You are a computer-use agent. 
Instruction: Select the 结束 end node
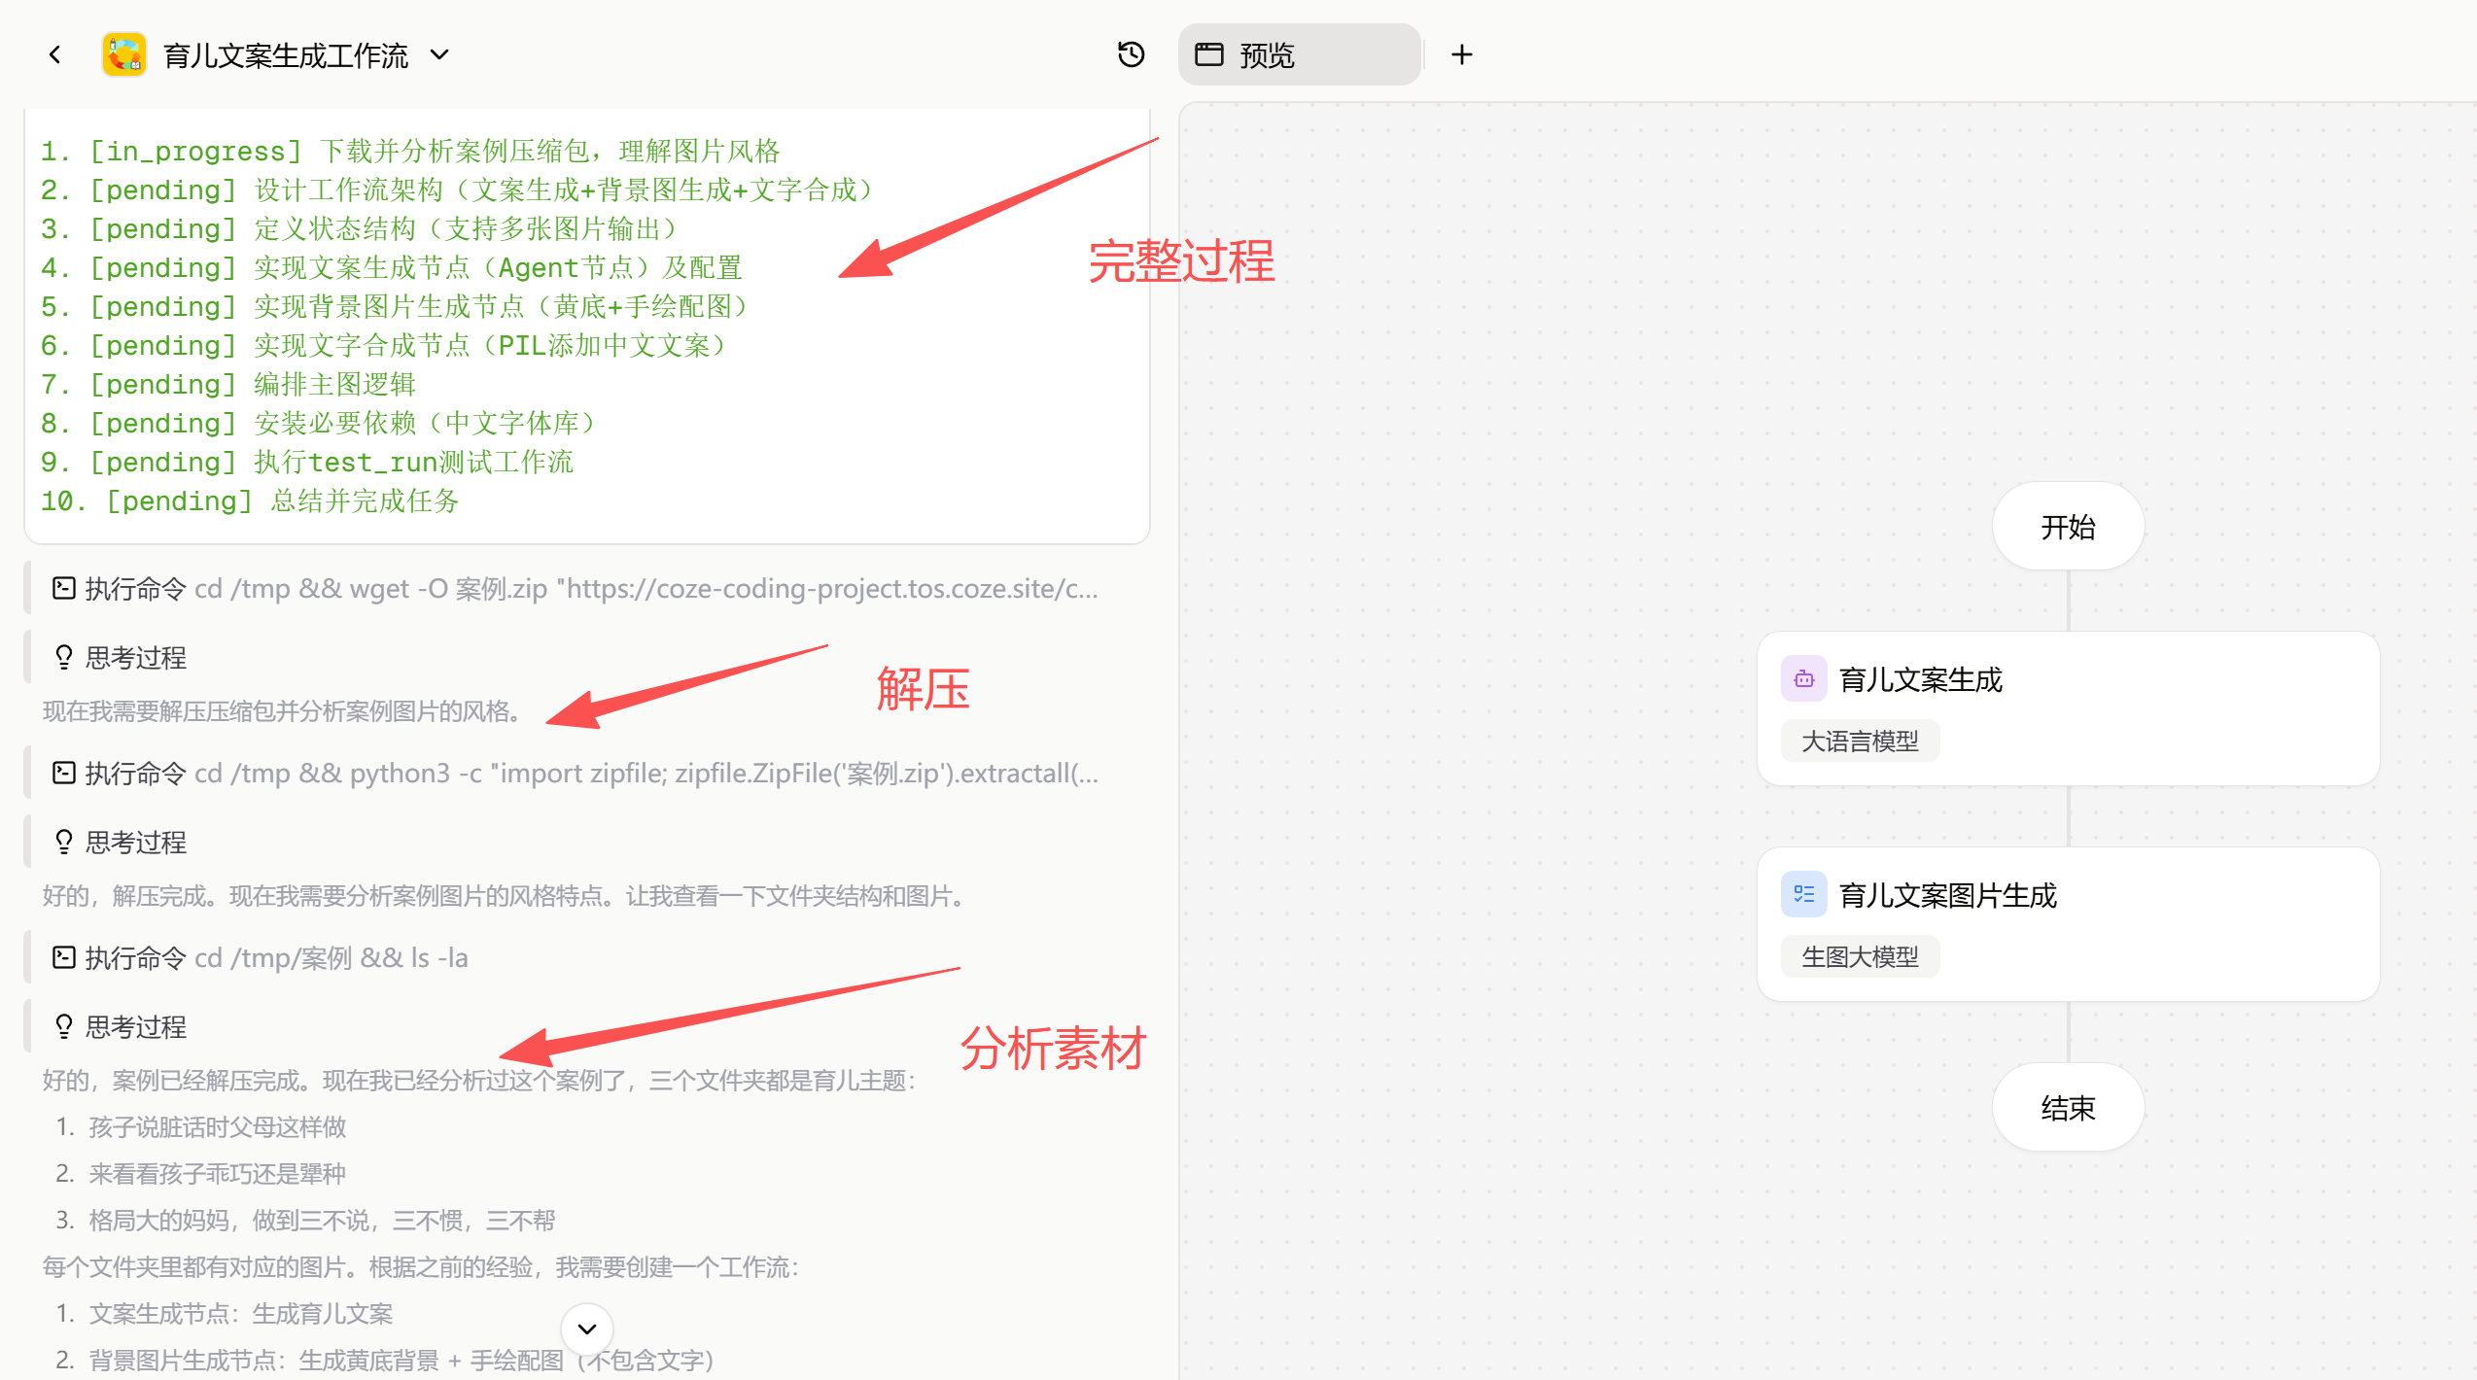(x=2068, y=1108)
